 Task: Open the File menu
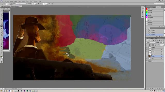coord(5,1)
